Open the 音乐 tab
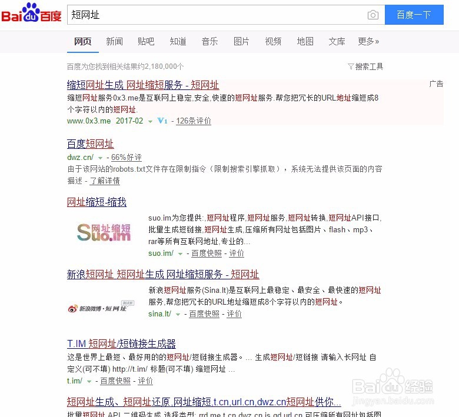The height and width of the screenshot is (417, 459). coord(209,42)
